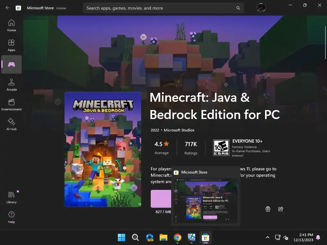Open the Vista app in taskbar
327x245 pixels.
pyautogui.click(x=192, y=237)
